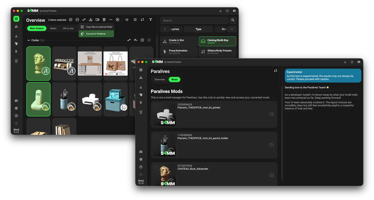Select the pencil holder thumbnail in Clutter grid
Viewport: 374px width, 200px height.
pyautogui.click(x=64, y=99)
